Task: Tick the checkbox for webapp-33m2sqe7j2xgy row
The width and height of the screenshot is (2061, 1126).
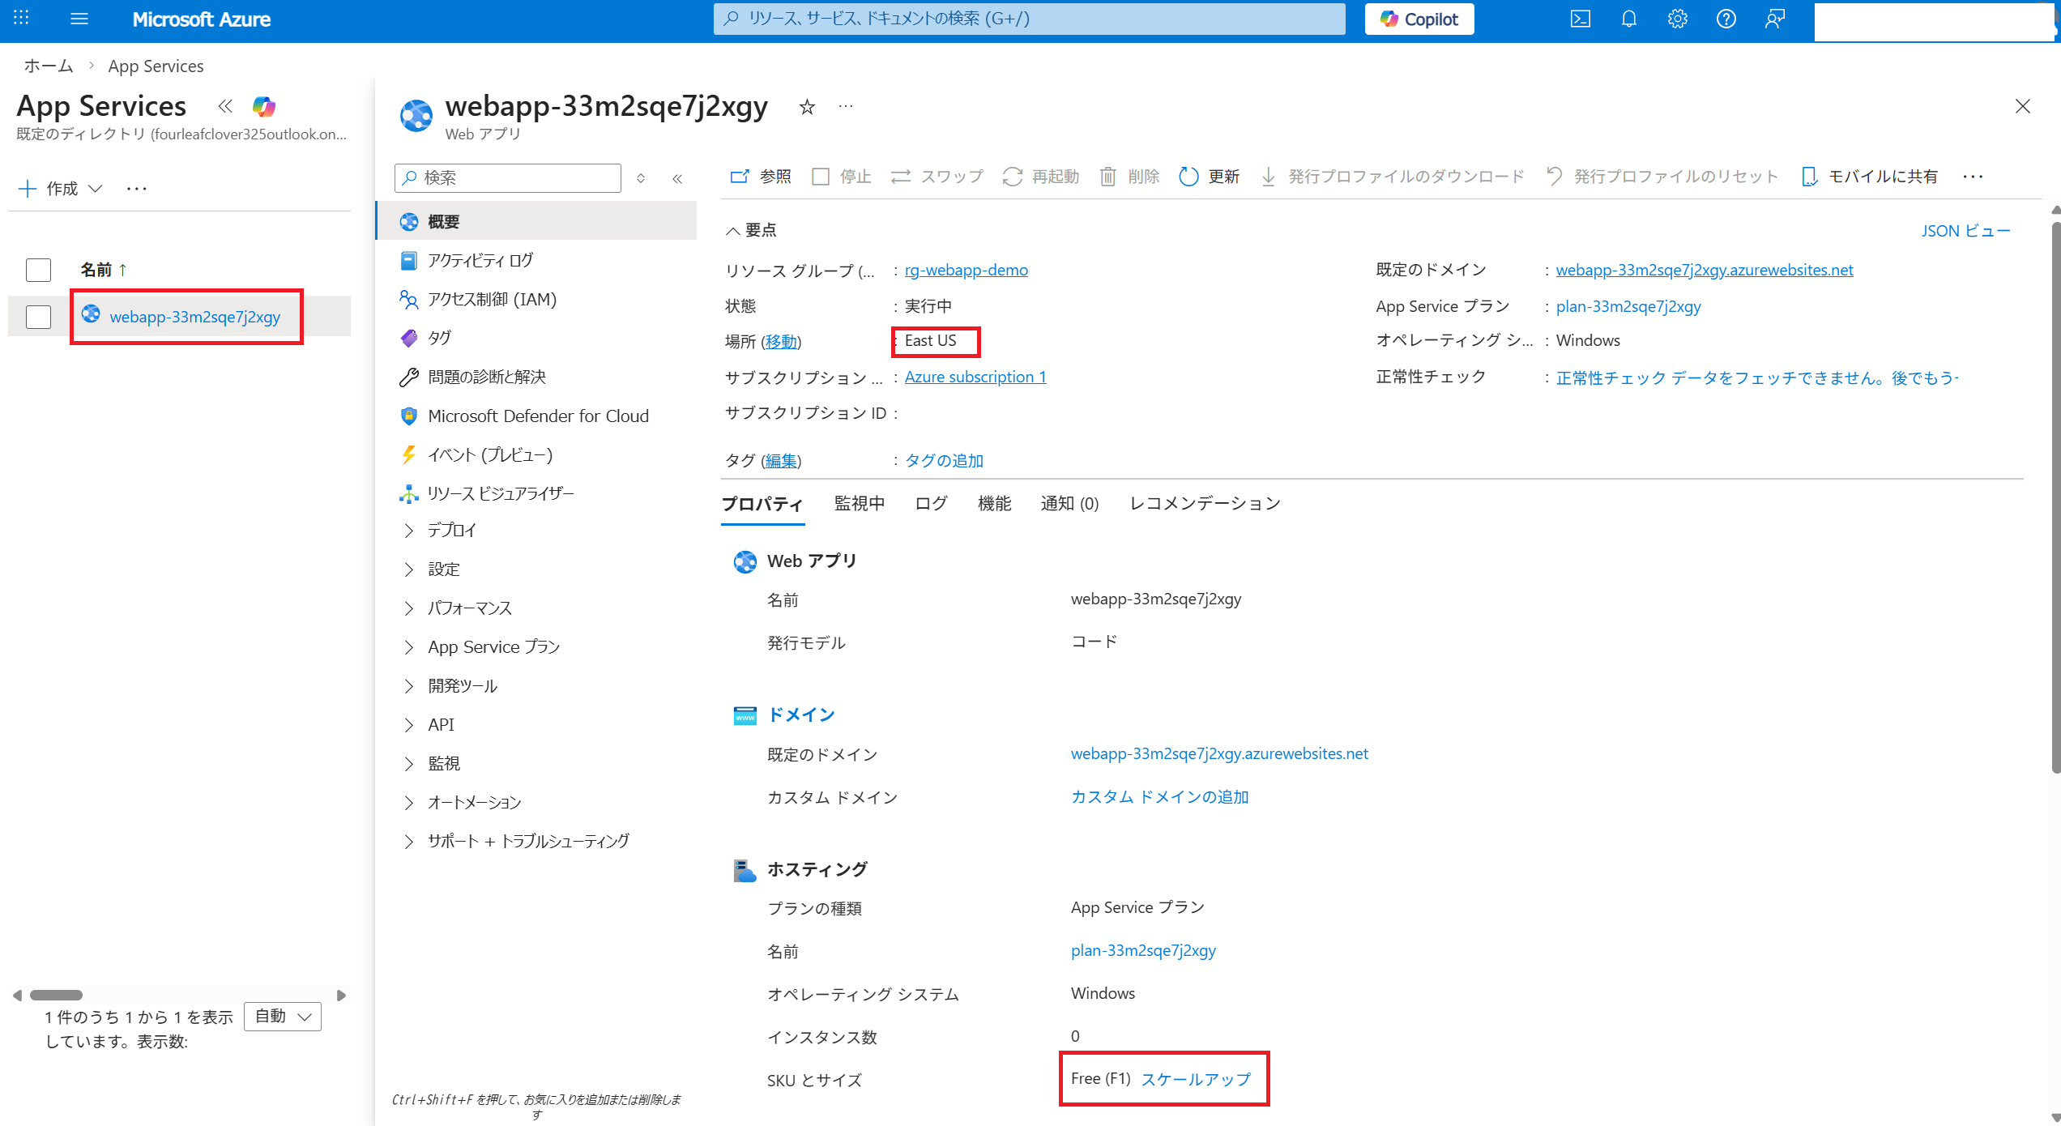Action: (x=38, y=317)
